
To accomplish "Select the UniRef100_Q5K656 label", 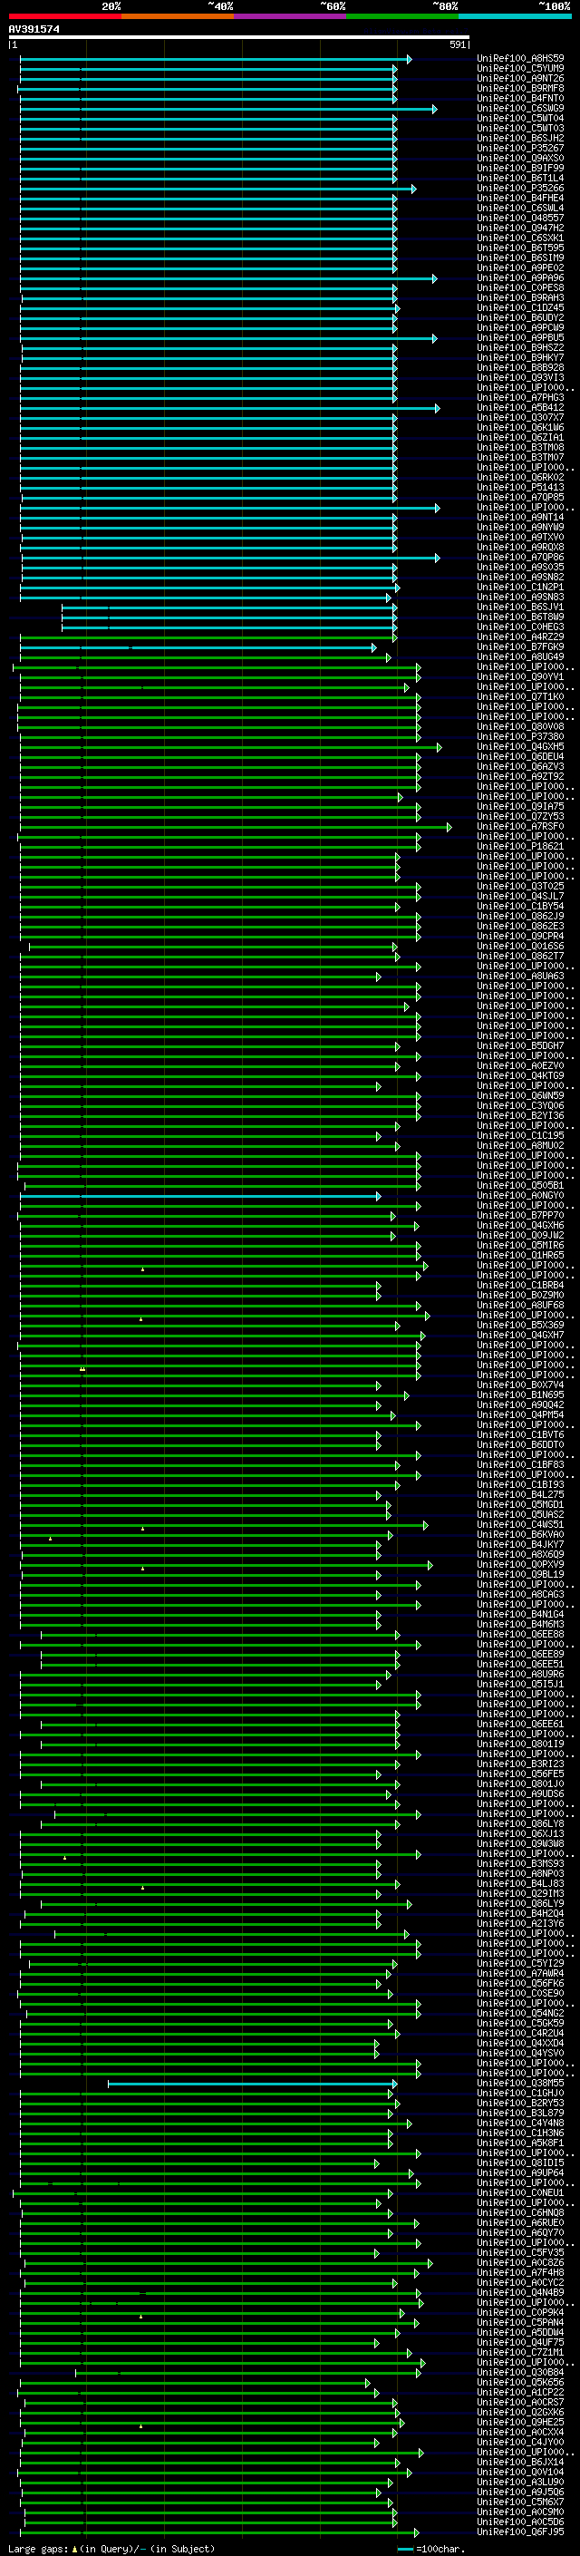I will tap(520, 2381).
